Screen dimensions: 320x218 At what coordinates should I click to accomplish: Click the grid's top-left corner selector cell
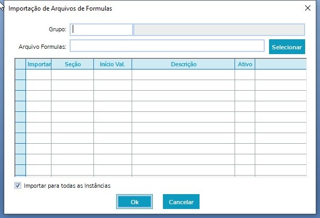point(21,64)
